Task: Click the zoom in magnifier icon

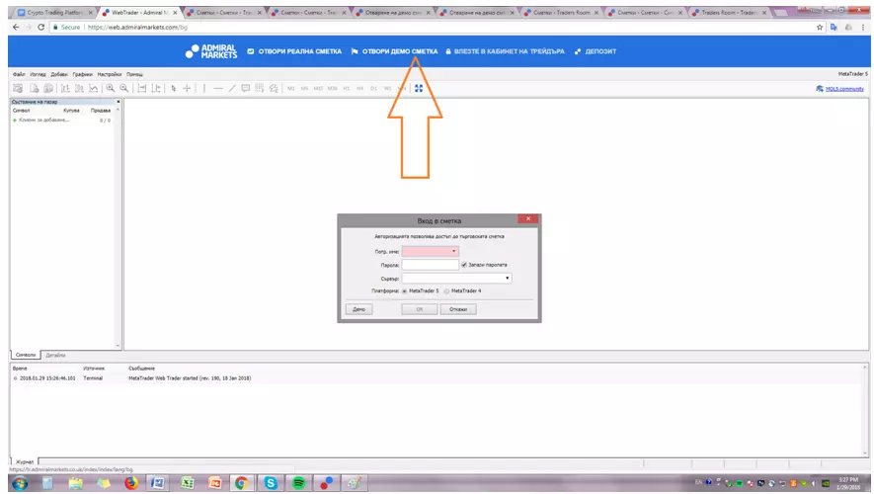Action: [x=111, y=88]
